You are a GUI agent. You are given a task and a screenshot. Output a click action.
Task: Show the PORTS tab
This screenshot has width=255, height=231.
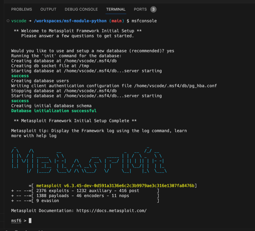140,9
